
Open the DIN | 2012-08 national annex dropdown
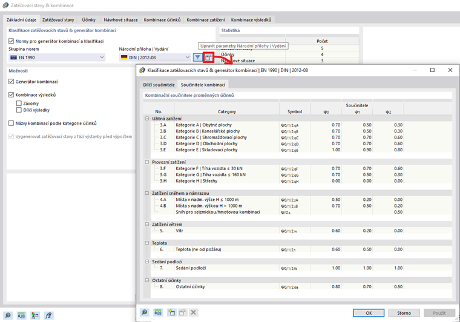(155, 57)
